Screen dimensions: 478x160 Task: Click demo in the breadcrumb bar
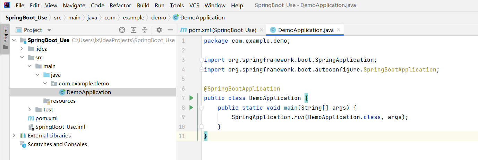tap(159, 17)
